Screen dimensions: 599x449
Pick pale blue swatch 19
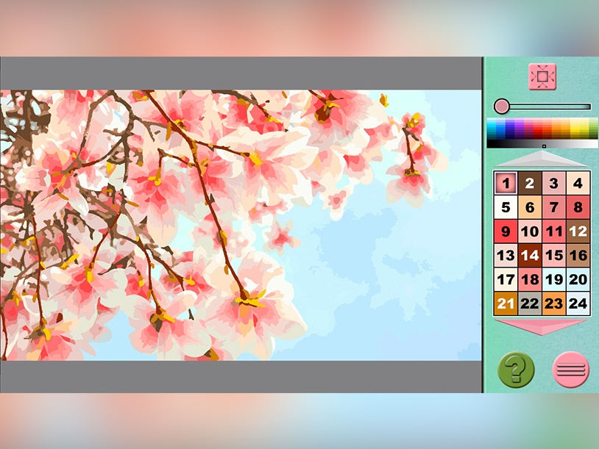tap(553, 279)
